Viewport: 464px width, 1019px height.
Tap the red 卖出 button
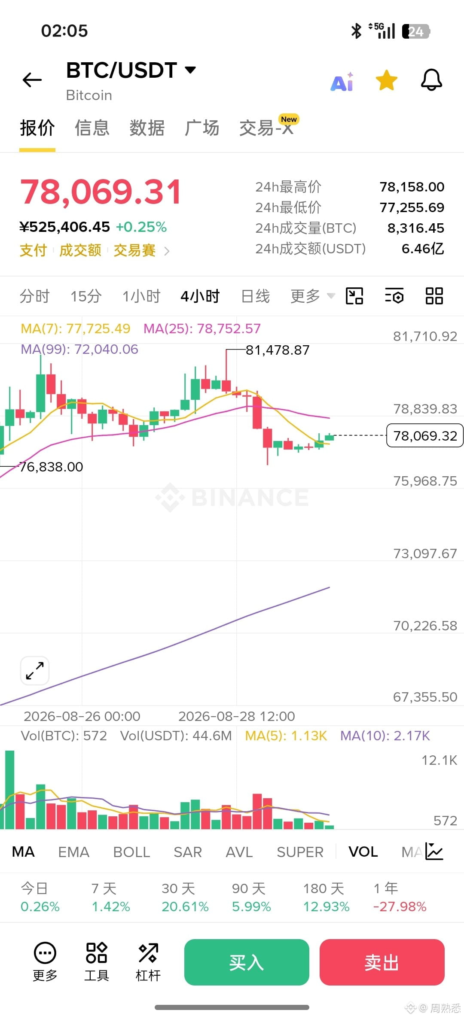[382, 962]
